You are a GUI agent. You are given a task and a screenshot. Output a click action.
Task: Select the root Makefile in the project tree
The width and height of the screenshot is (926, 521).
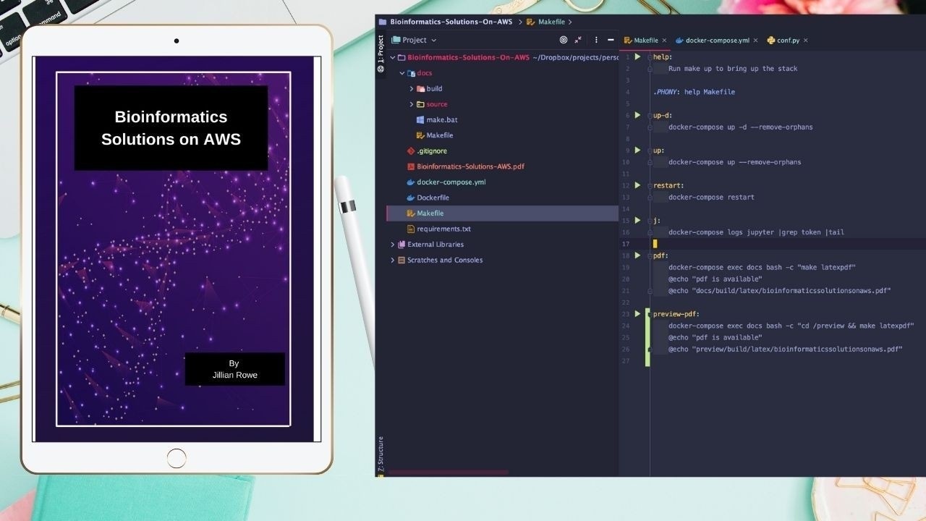tap(430, 213)
